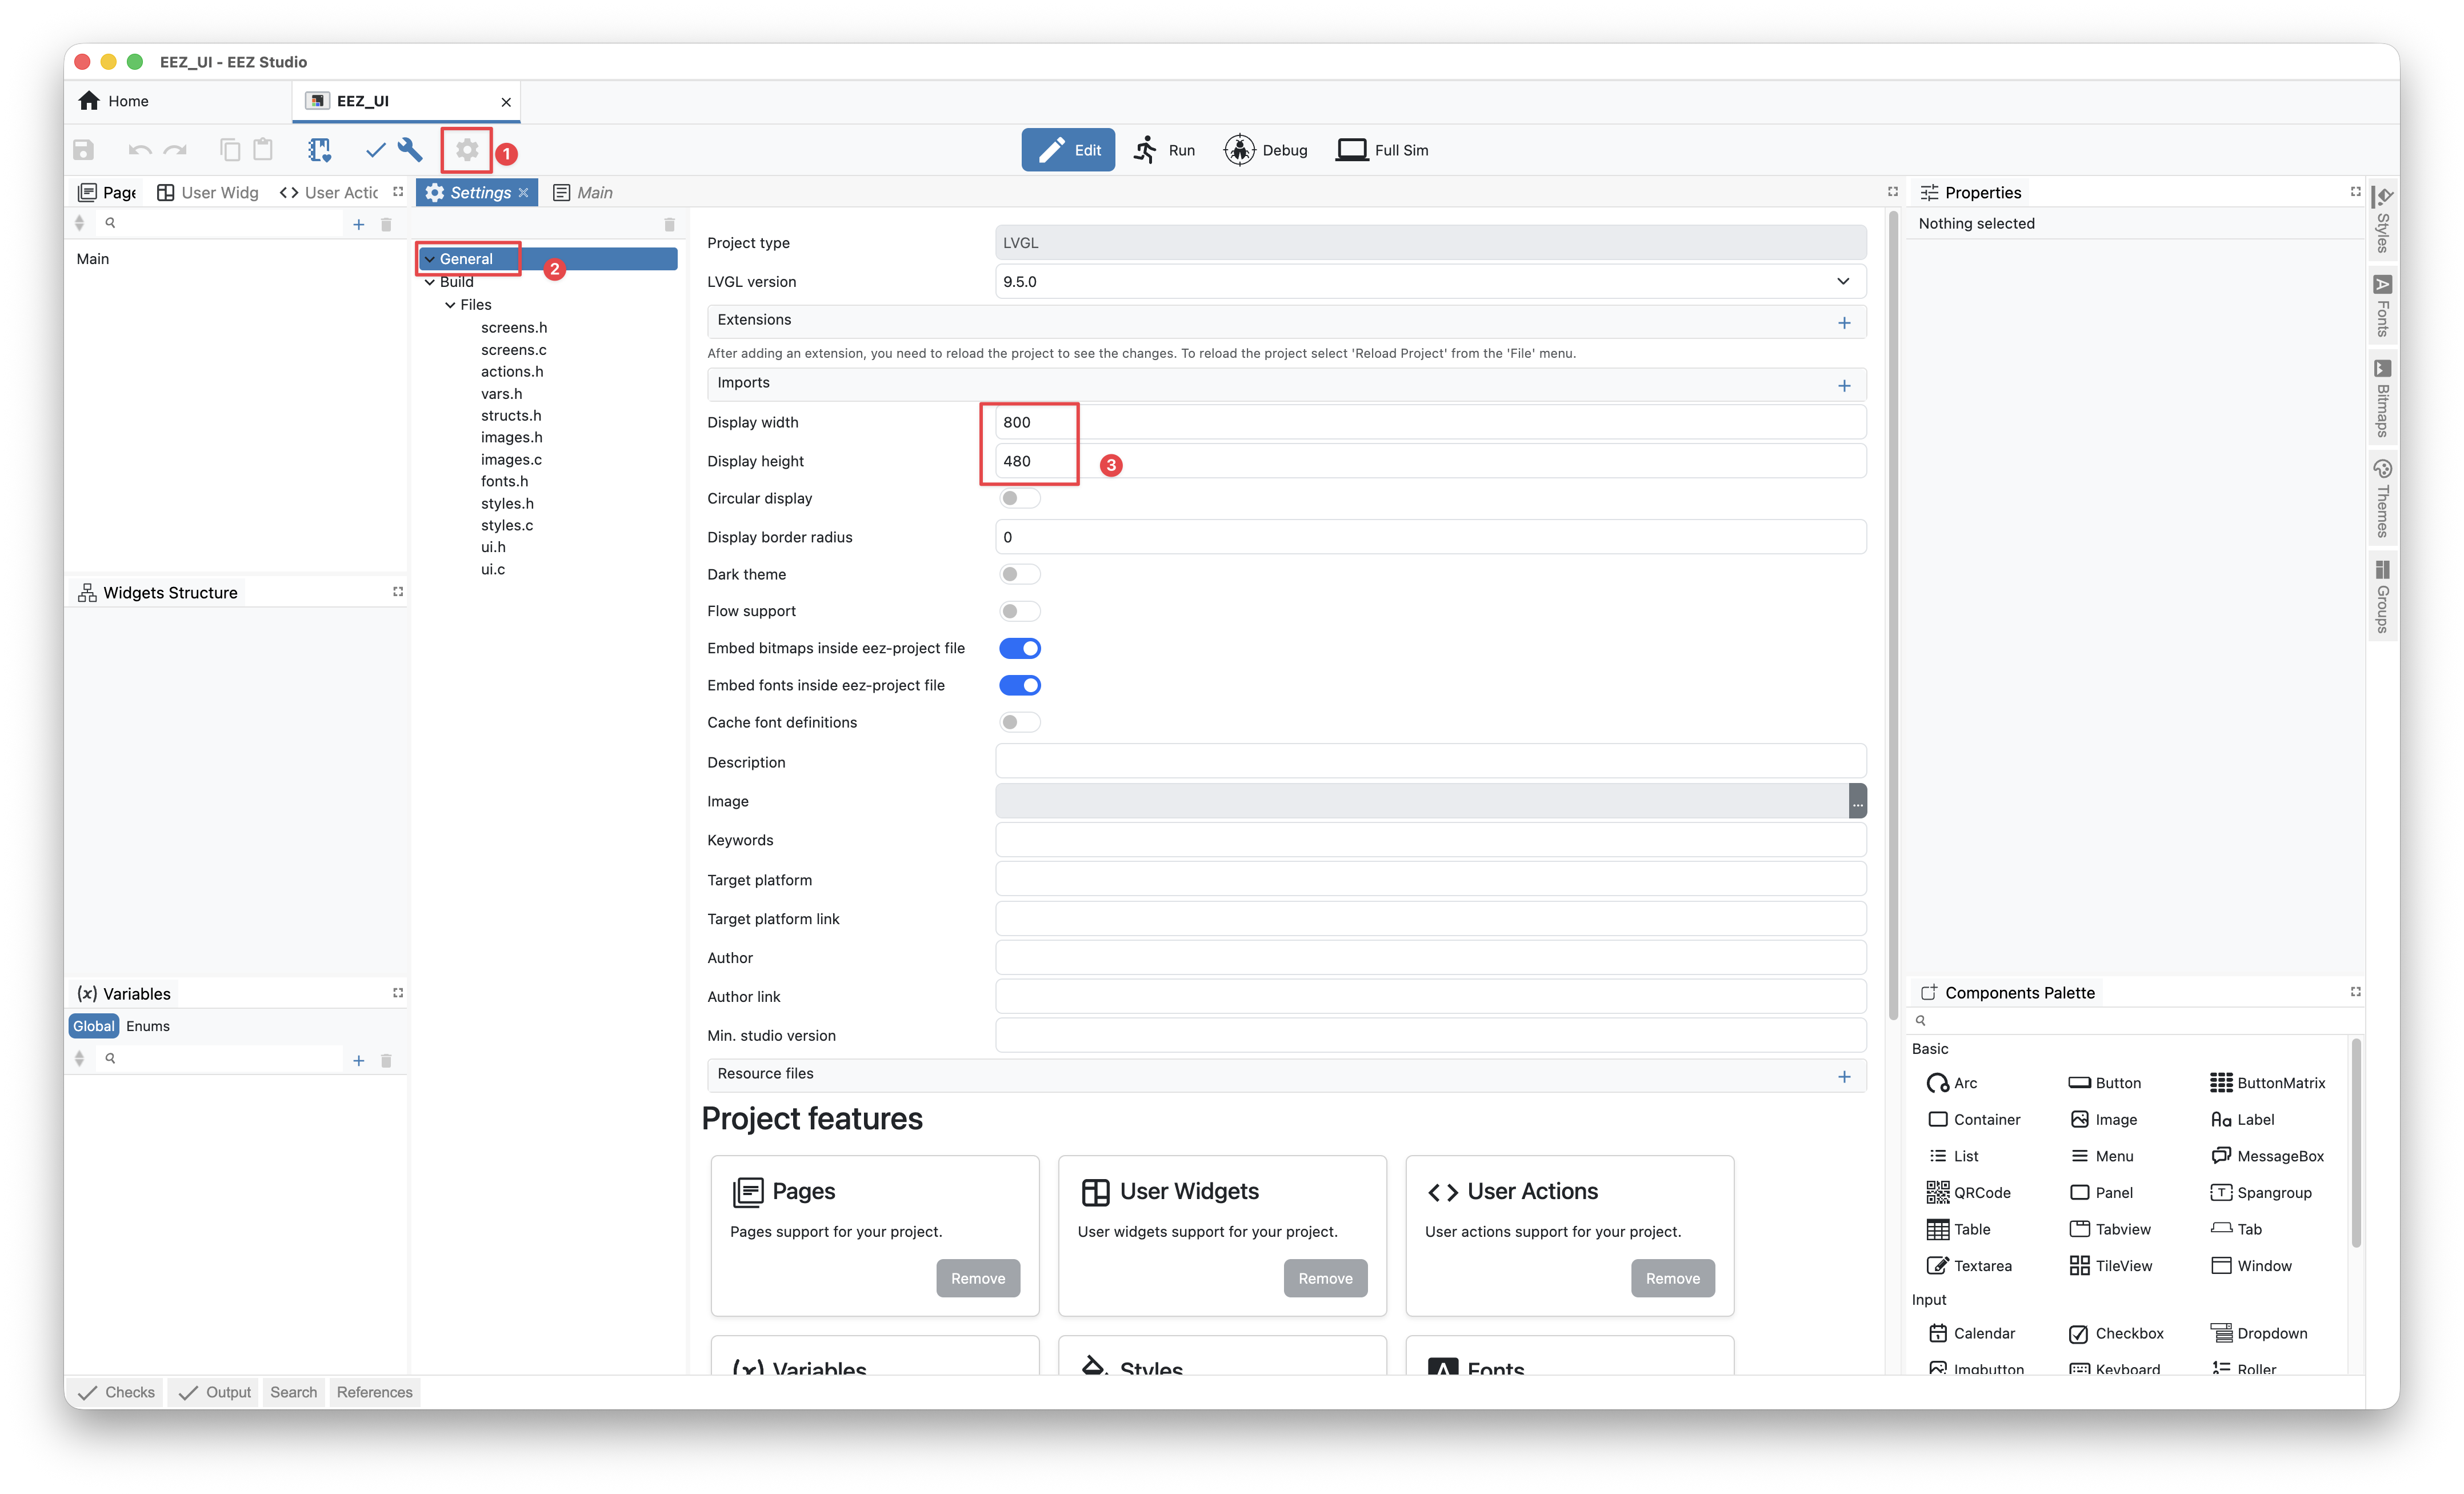Click the Save toolbar icon
Viewport: 2464px width, 1494px height.
click(x=84, y=150)
